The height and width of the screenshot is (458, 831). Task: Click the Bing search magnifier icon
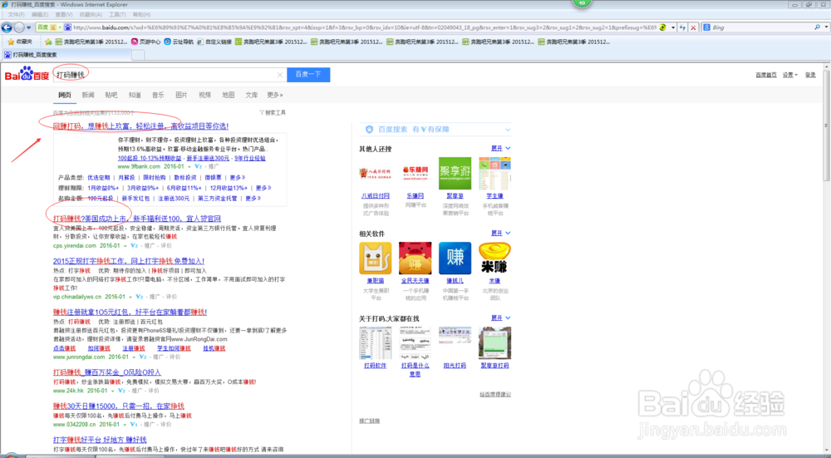point(817,27)
